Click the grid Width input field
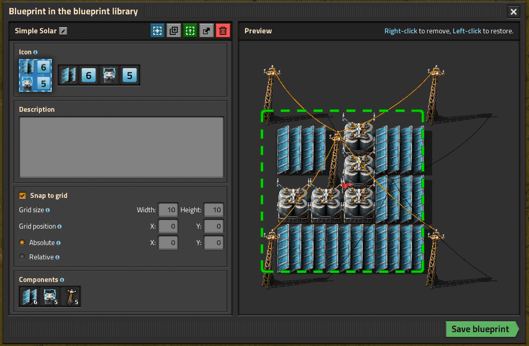Image resolution: width=529 pixels, height=346 pixels. tap(168, 210)
